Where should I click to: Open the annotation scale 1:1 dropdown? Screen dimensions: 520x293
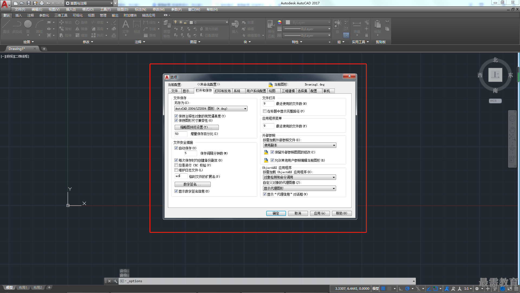click(468, 289)
